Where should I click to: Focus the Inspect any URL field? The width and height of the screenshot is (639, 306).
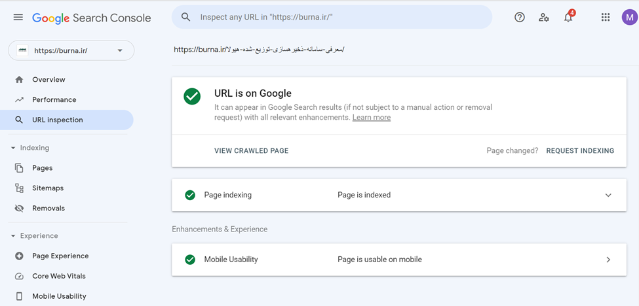click(334, 18)
